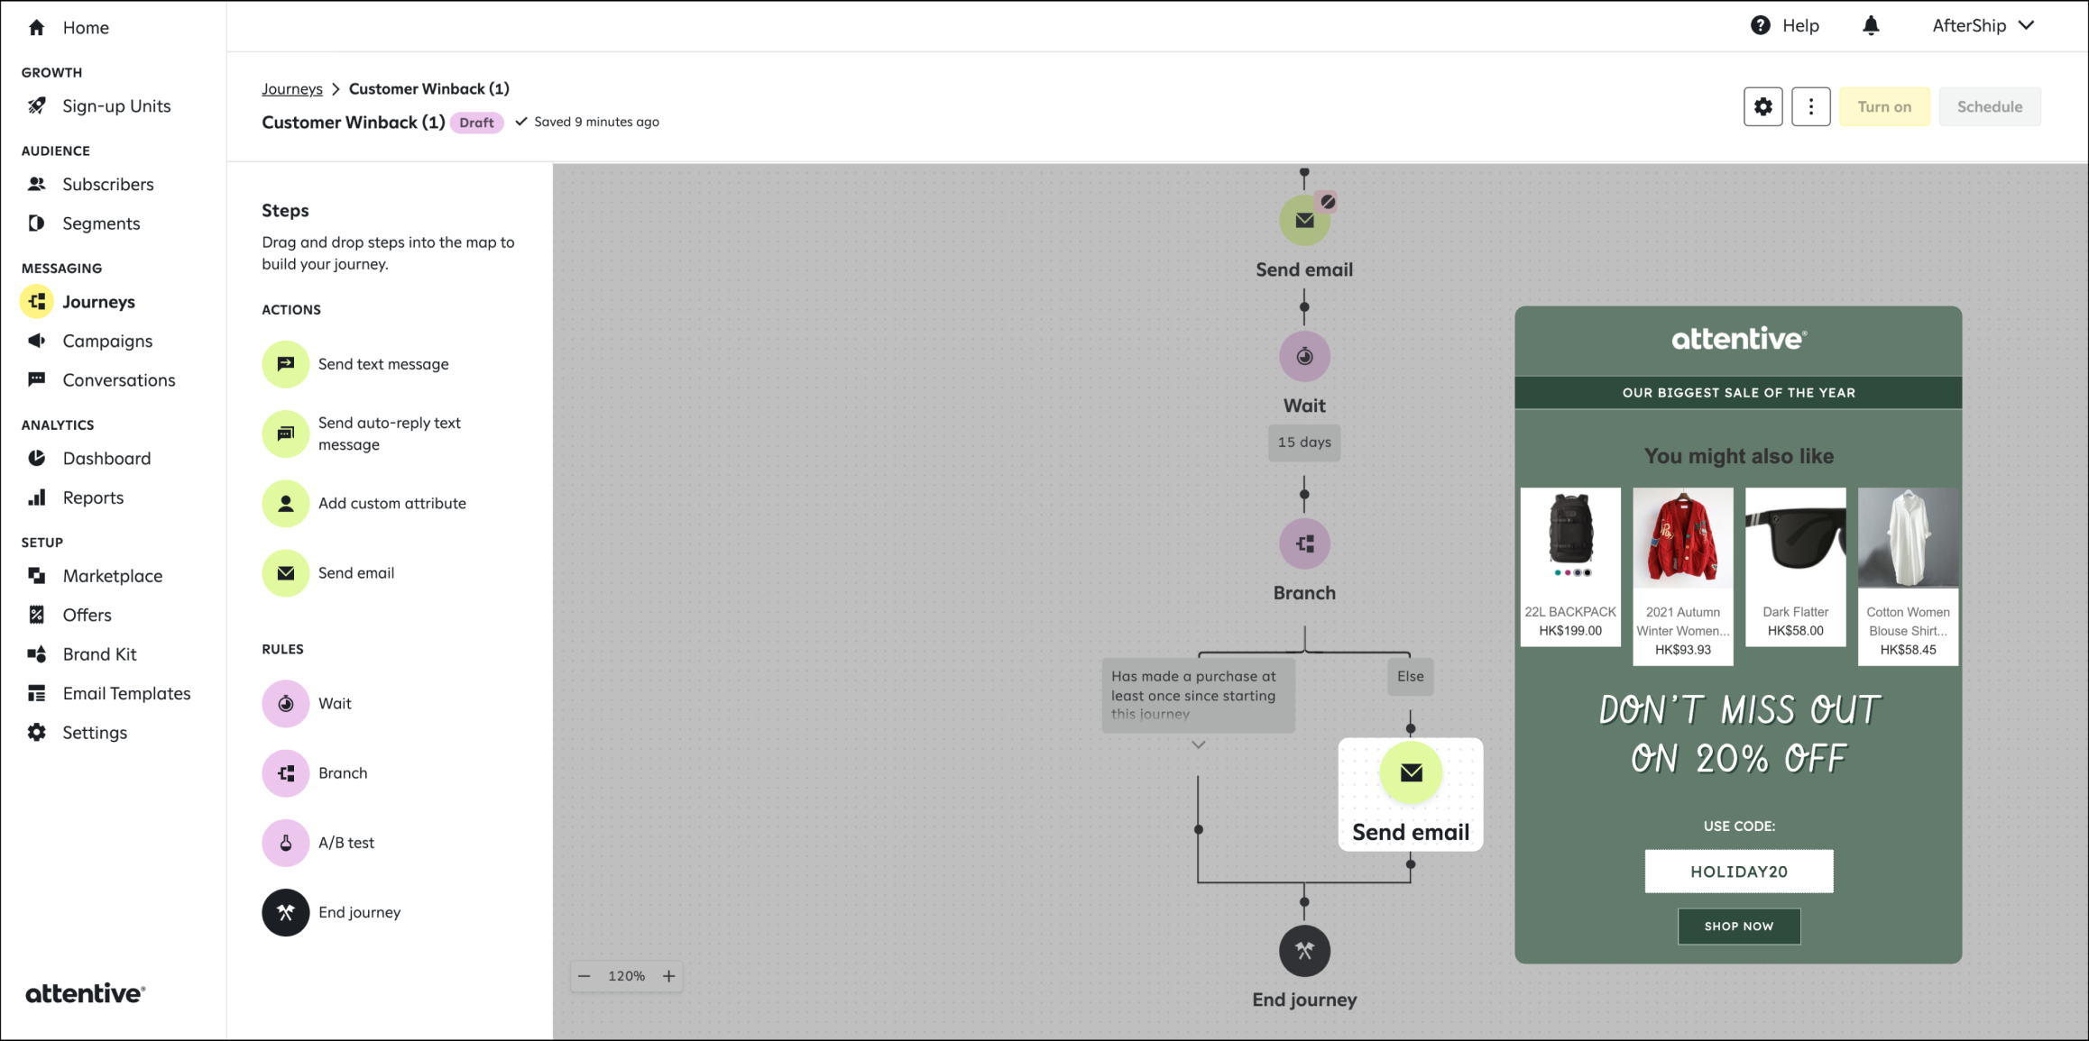Click the Else branch label

1410,677
